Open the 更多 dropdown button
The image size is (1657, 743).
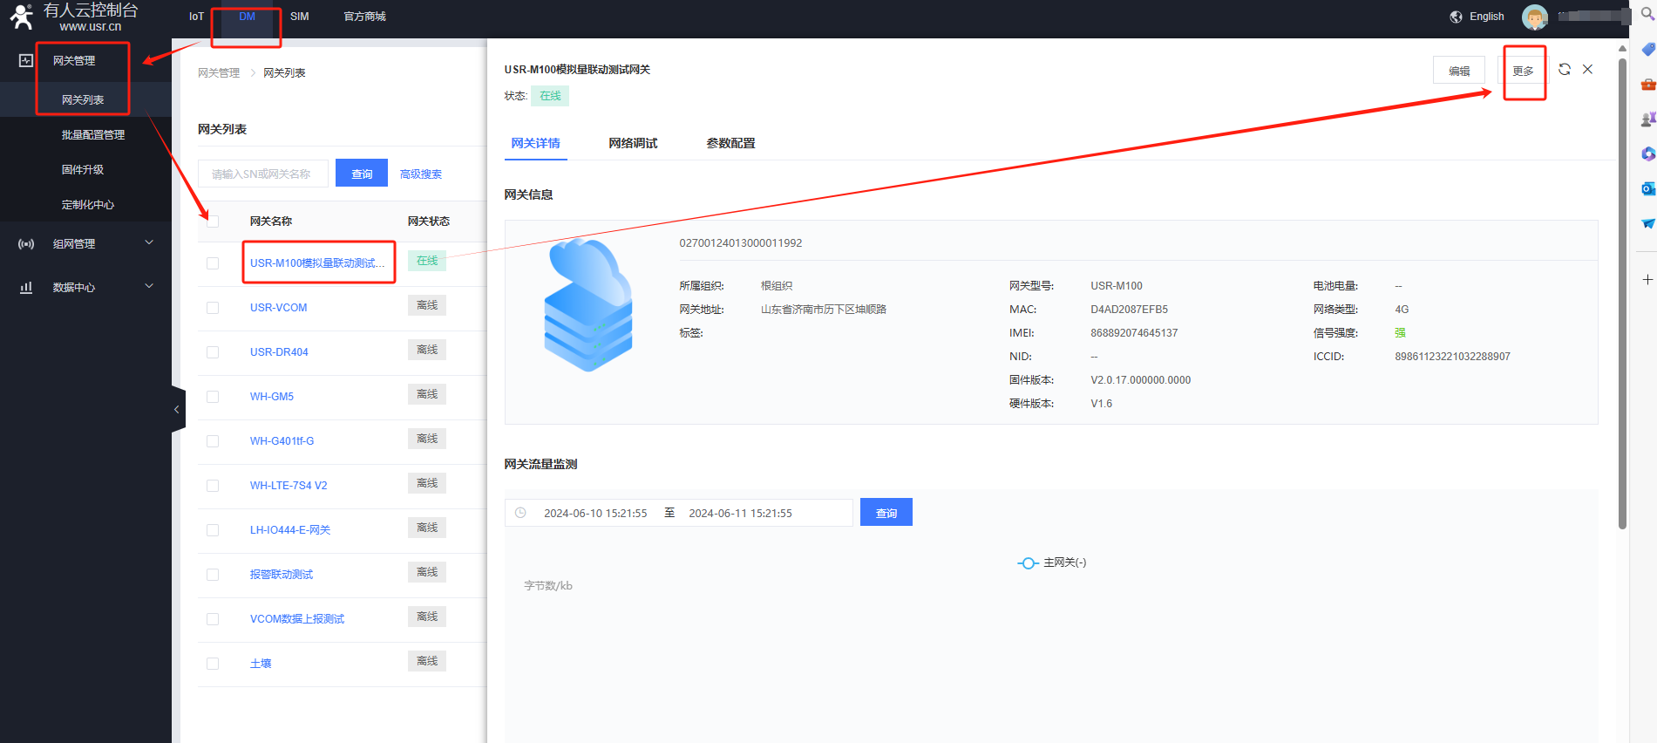tap(1523, 71)
